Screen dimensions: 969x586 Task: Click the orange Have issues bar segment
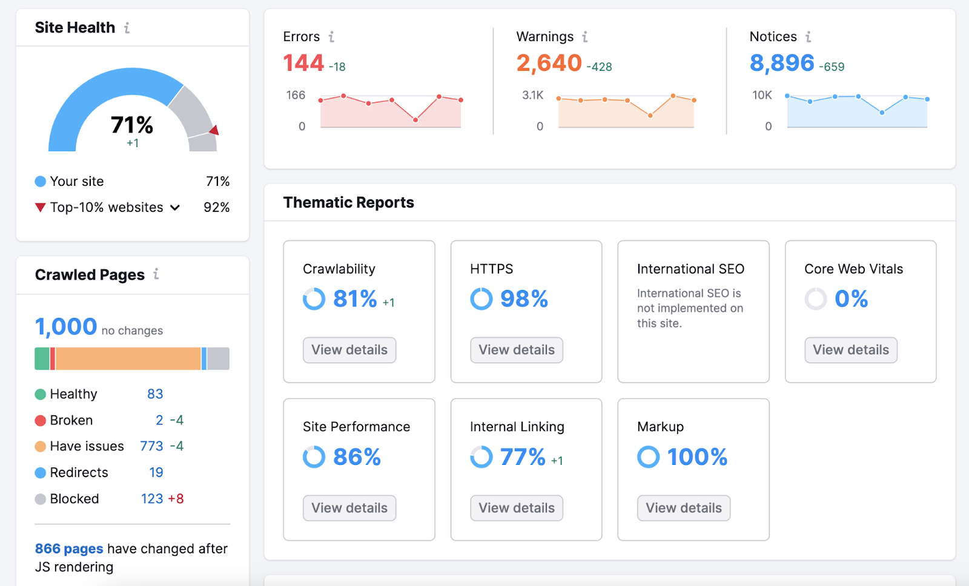[x=127, y=358]
